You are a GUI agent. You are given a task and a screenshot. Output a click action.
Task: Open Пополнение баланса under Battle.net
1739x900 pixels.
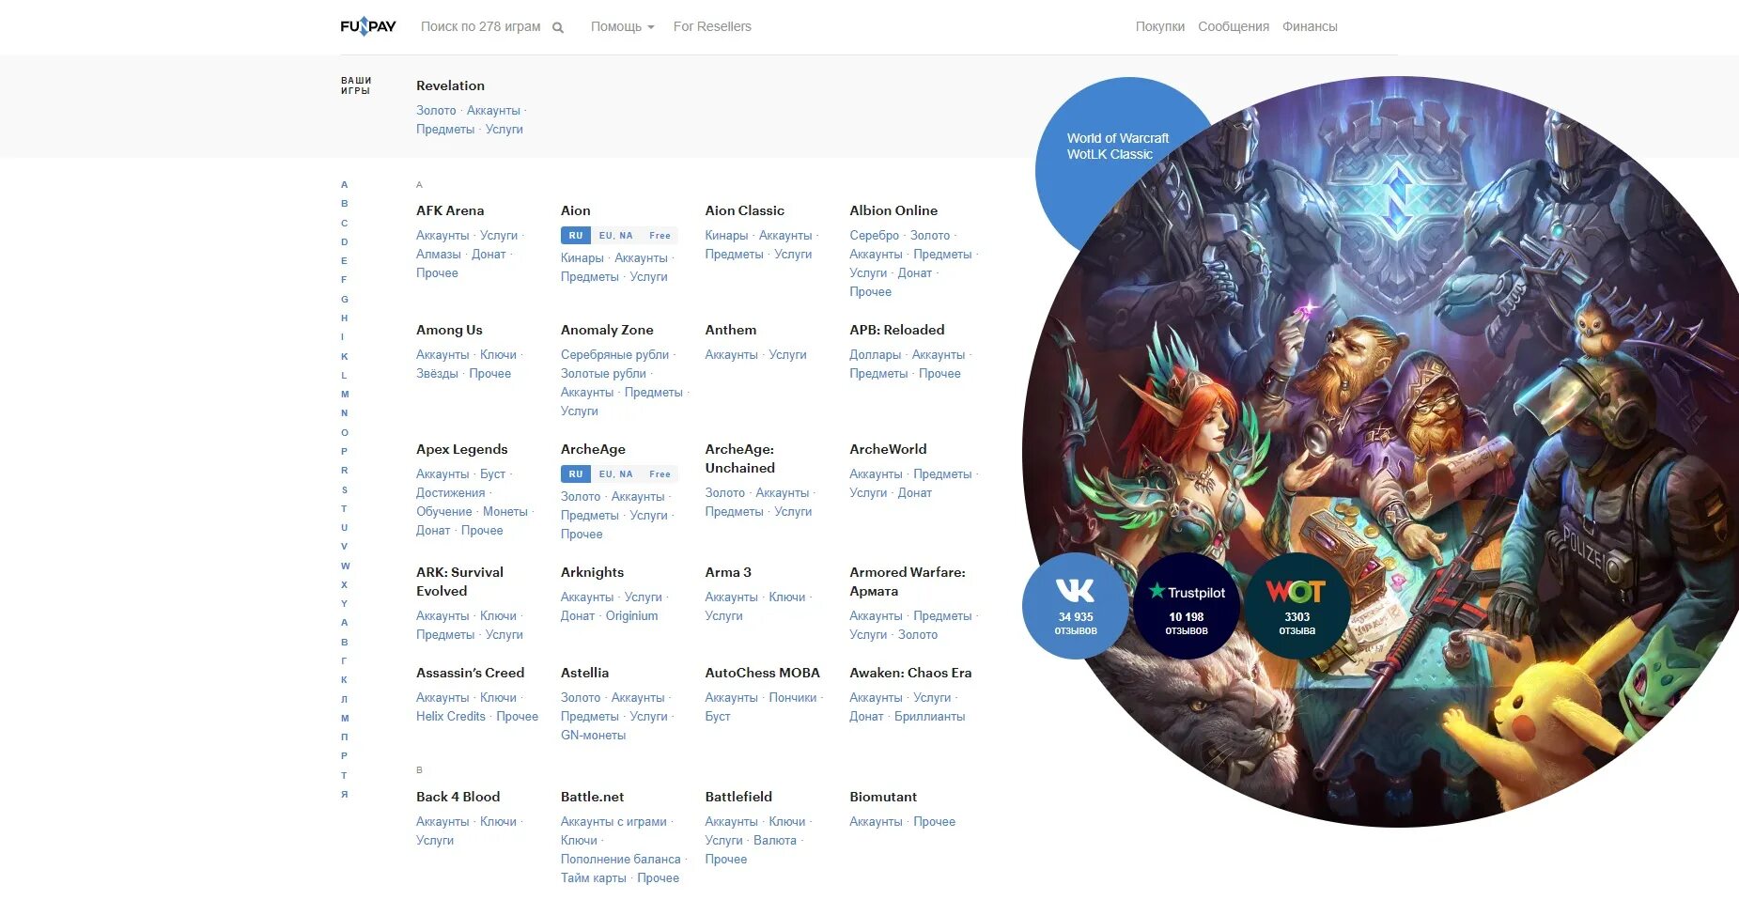tap(620, 860)
